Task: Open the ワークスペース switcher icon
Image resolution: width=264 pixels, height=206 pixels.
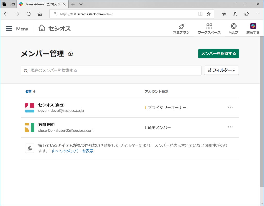Action: click(209, 28)
